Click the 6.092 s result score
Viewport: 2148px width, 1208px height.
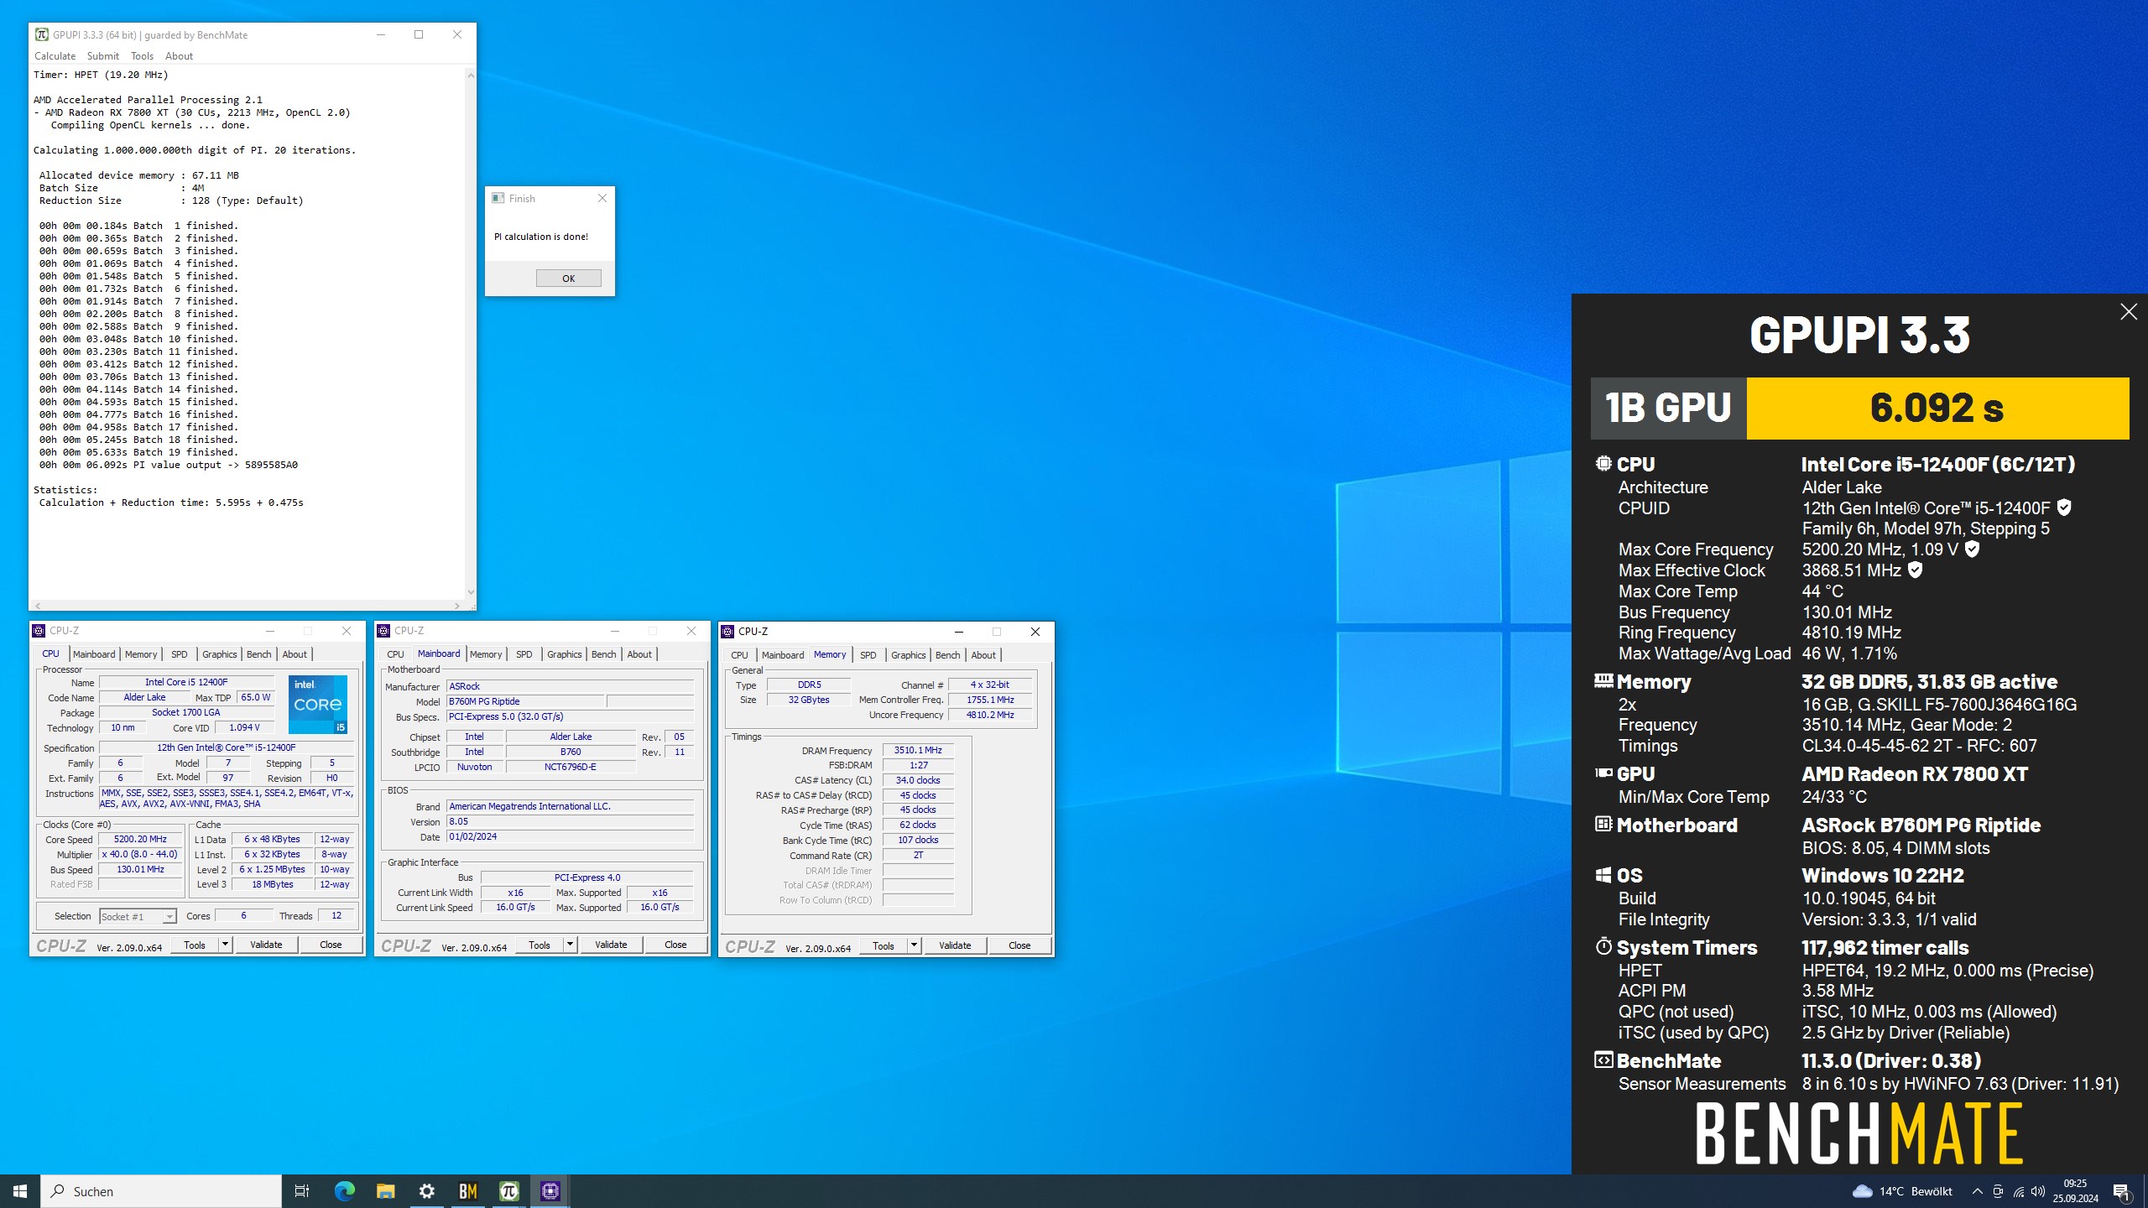pyautogui.click(x=1937, y=409)
